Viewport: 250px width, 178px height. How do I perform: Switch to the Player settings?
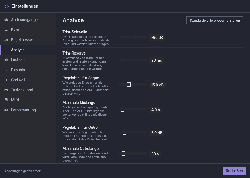28,30
